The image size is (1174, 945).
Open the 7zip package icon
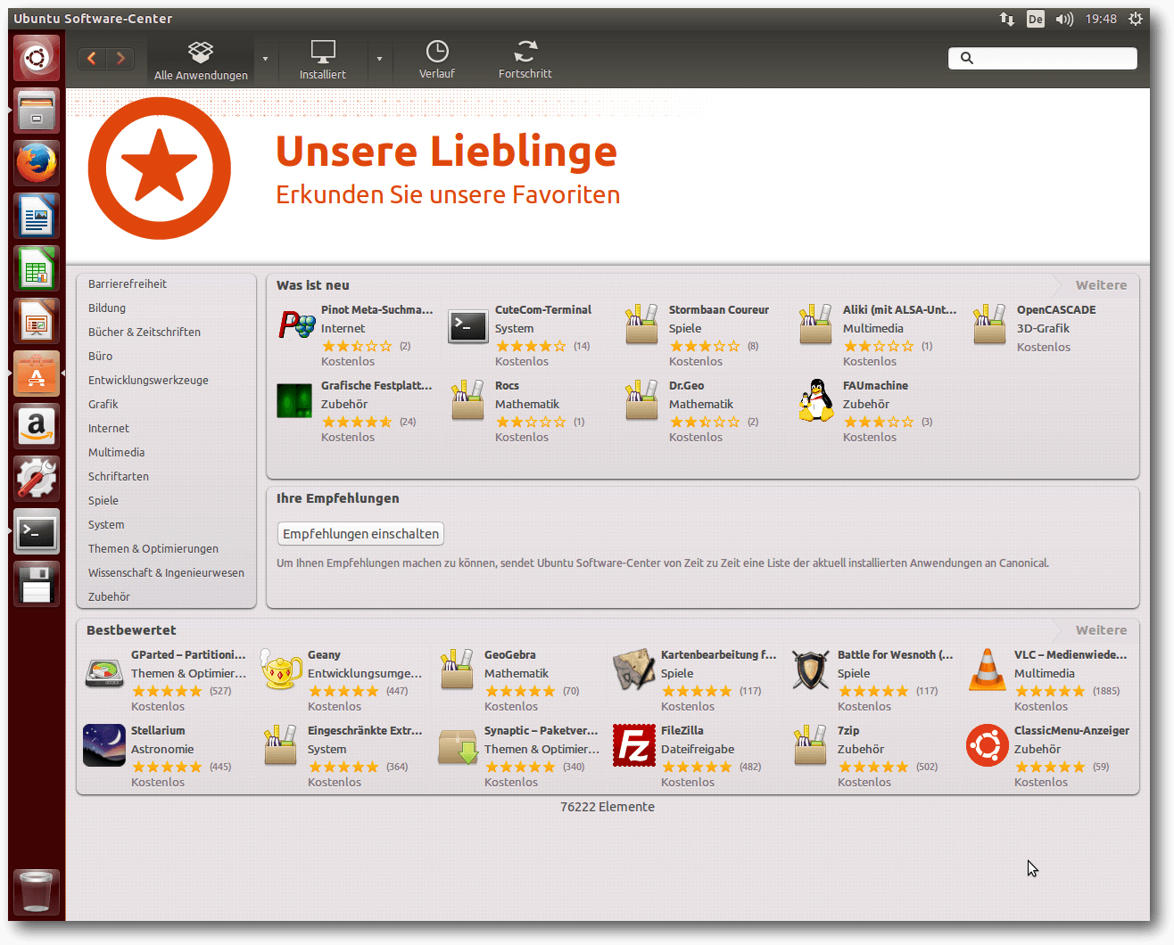point(810,745)
